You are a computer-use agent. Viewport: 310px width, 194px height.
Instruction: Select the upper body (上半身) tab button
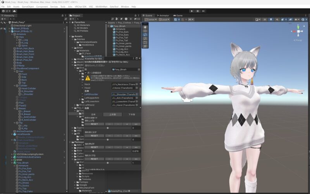coord(112,114)
